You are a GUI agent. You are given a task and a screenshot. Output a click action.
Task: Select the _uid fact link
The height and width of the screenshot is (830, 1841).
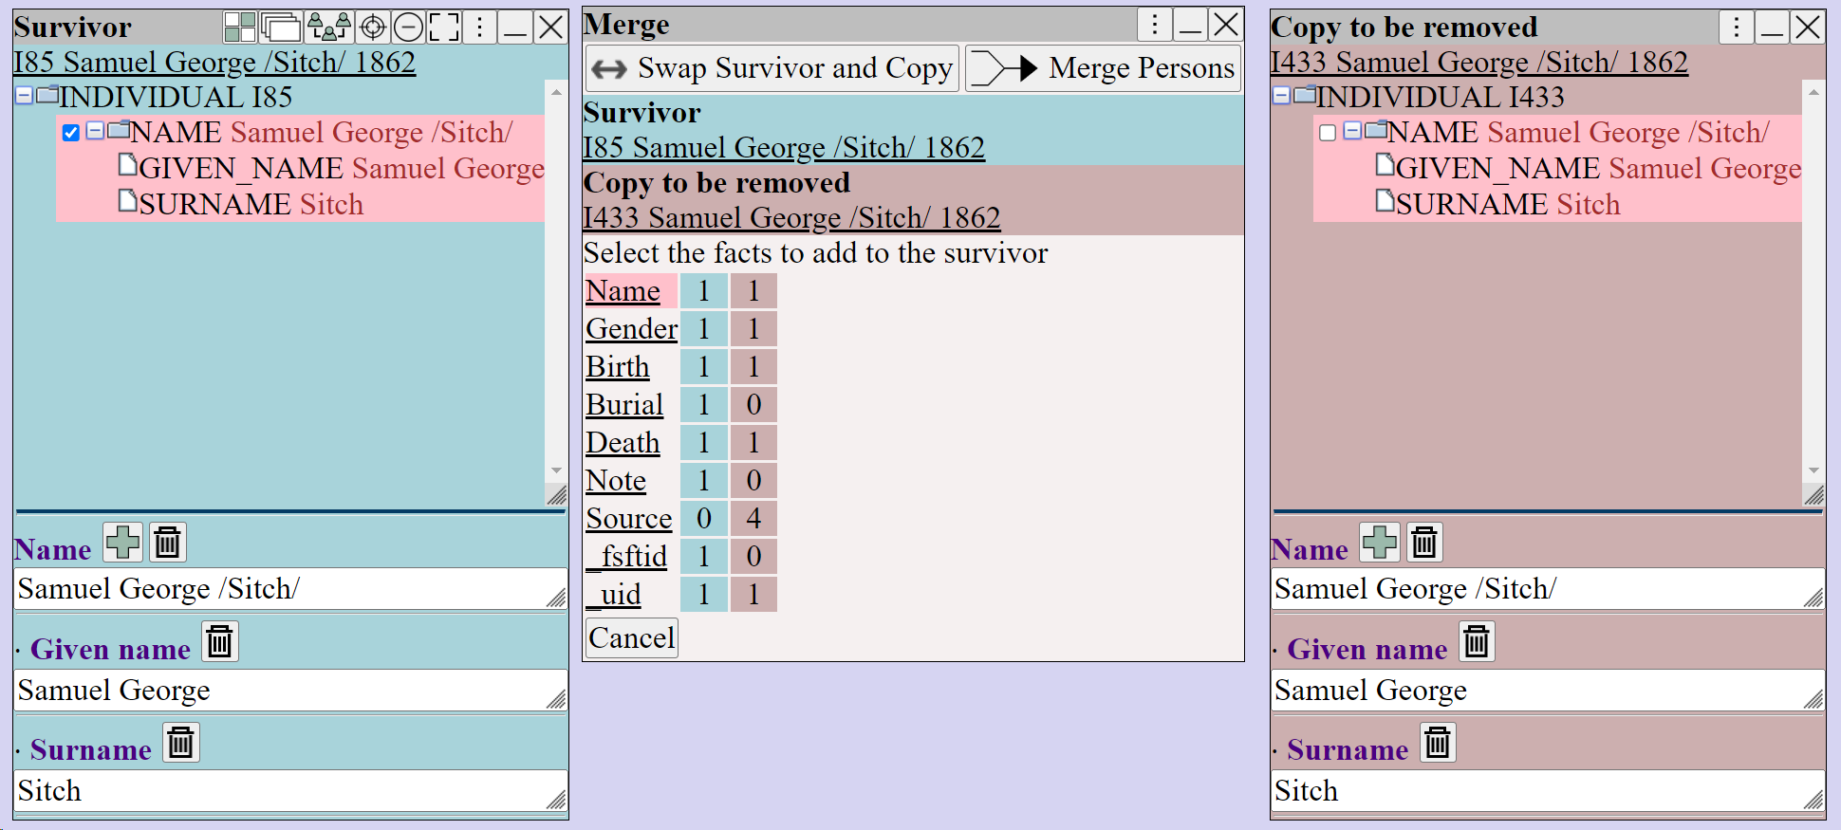pyautogui.click(x=613, y=595)
